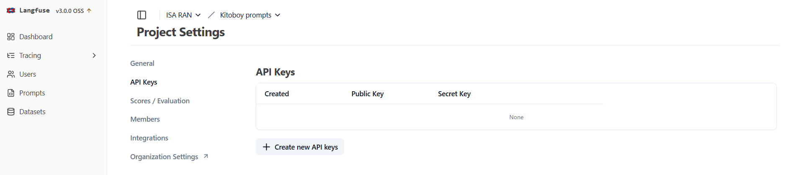This screenshot has height=175, width=800.
Task: Go to Members settings
Action: click(145, 119)
